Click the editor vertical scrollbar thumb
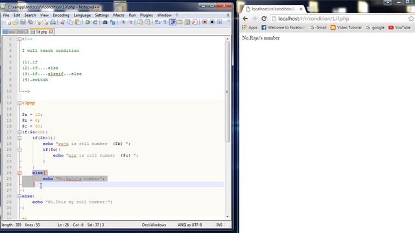This screenshot has height=233, width=415. 228,92
